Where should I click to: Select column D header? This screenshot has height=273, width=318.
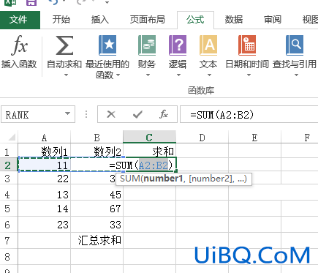point(202,138)
